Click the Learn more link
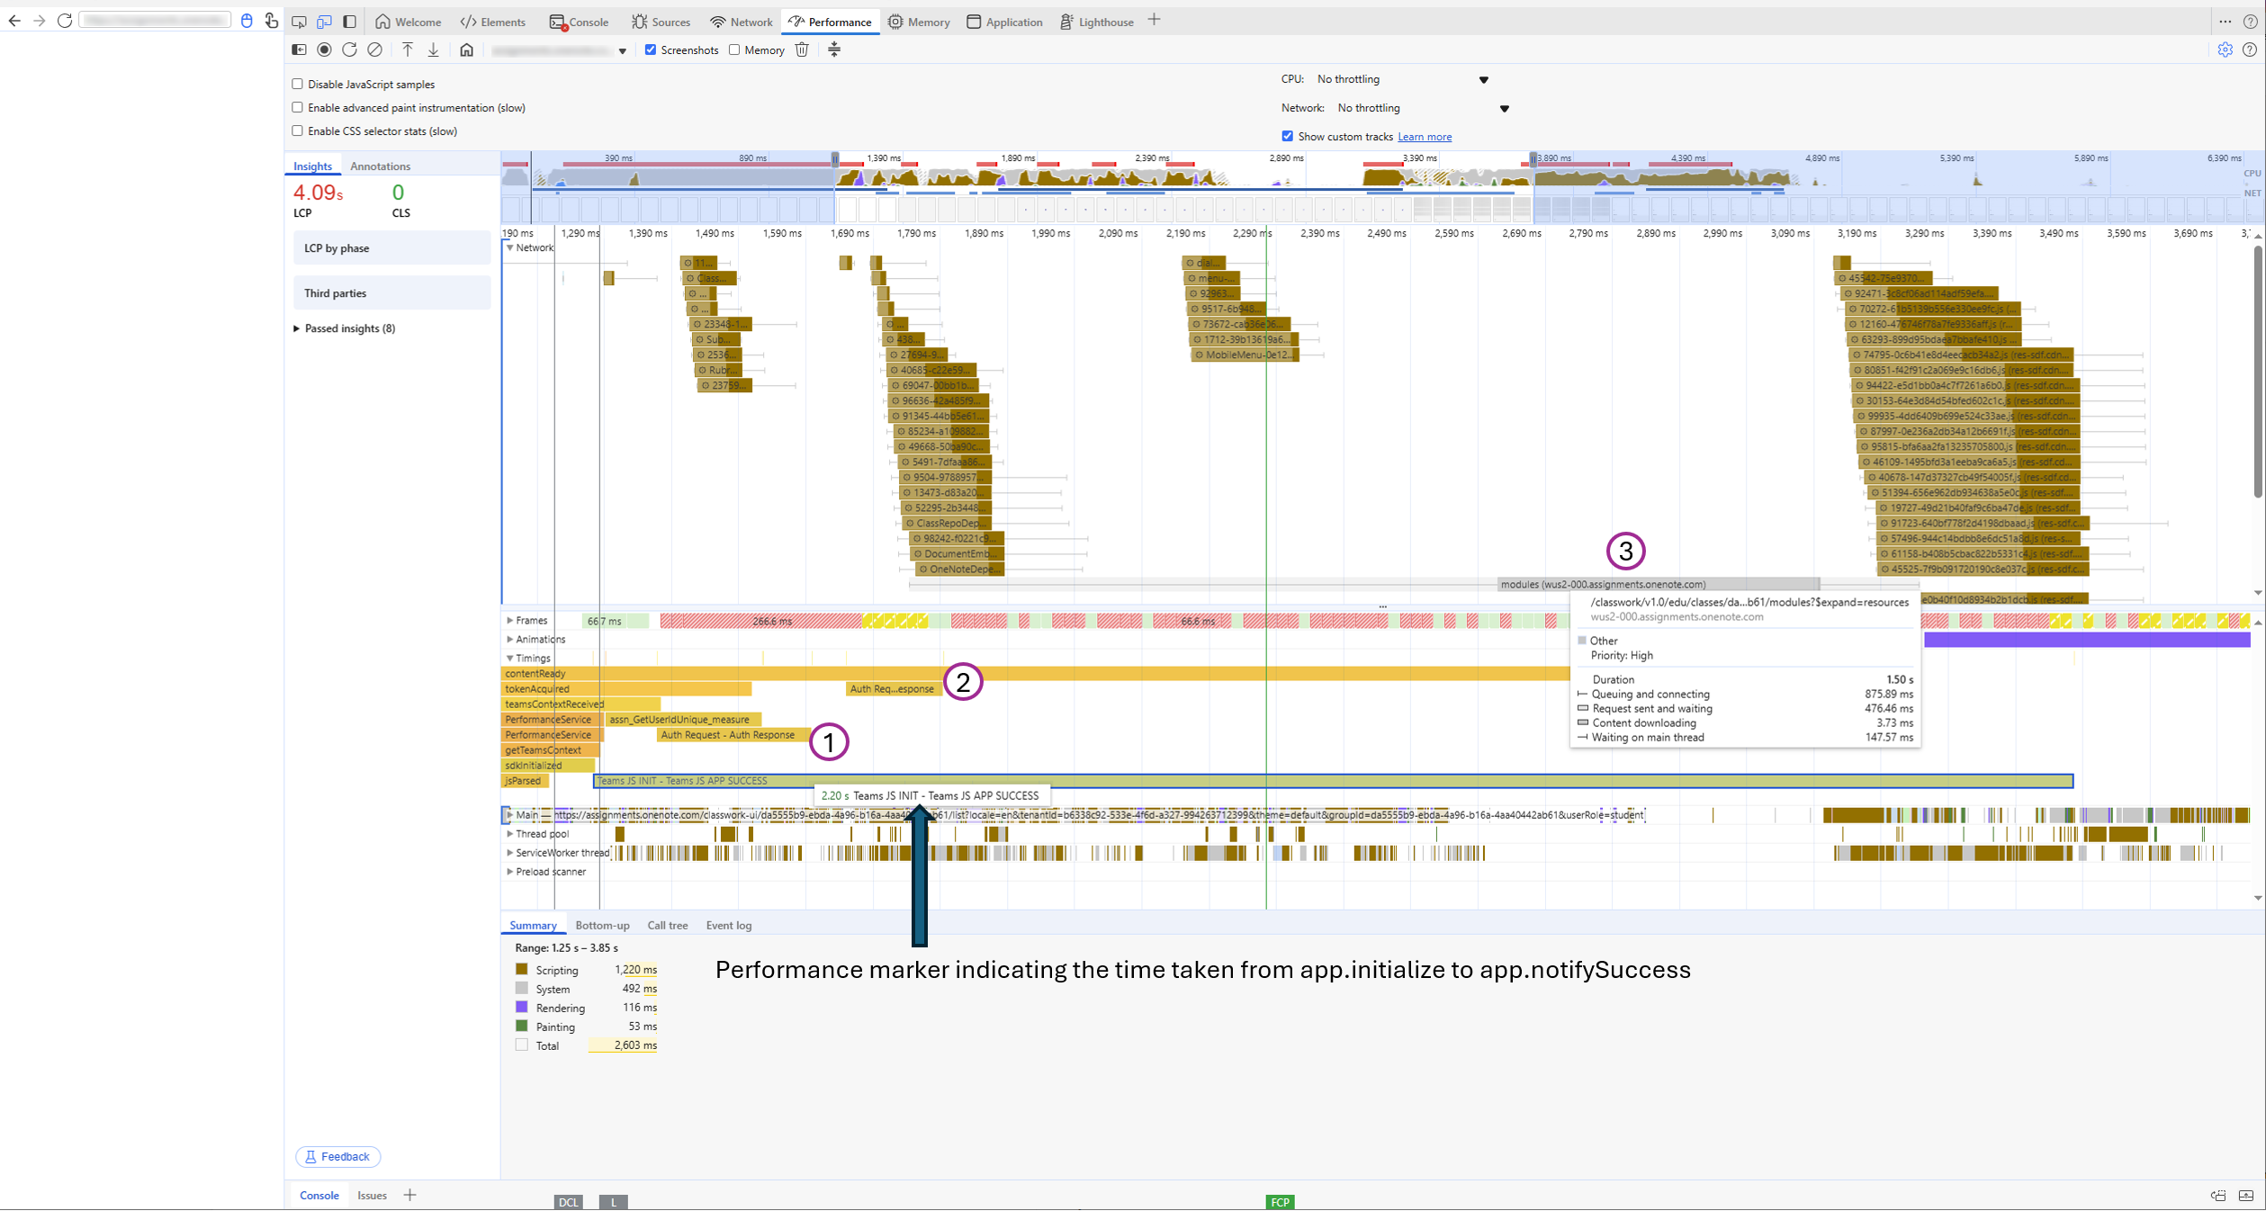The image size is (2266, 1211). point(1424,137)
